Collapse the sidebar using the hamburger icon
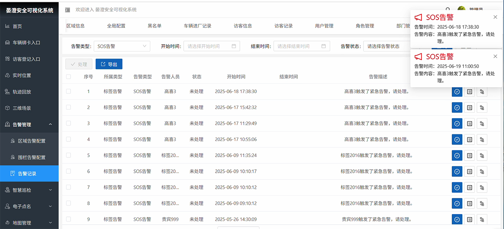 coord(68,10)
